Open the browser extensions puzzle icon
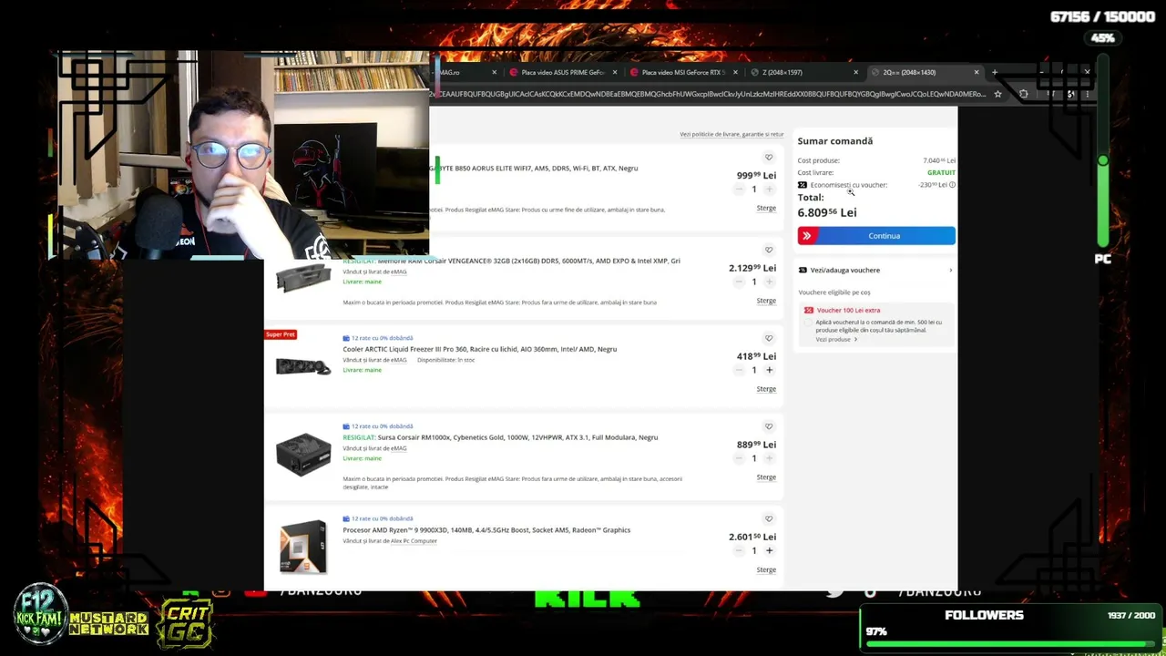1166x656 pixels. 1024,94
